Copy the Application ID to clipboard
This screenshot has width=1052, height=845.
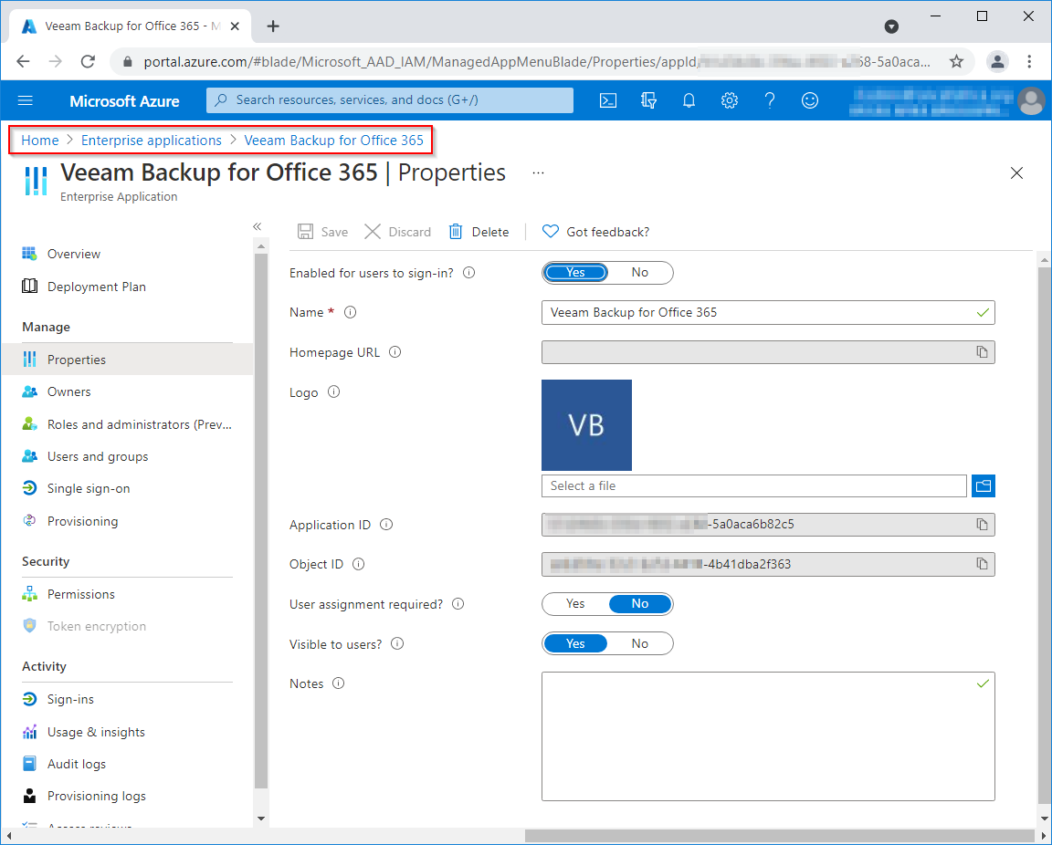coord(982,525)
